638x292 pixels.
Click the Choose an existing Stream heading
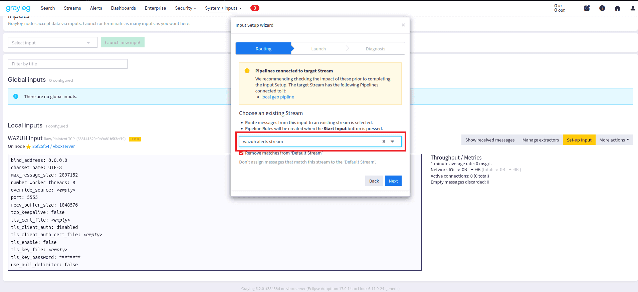click(x=271, y=113)
